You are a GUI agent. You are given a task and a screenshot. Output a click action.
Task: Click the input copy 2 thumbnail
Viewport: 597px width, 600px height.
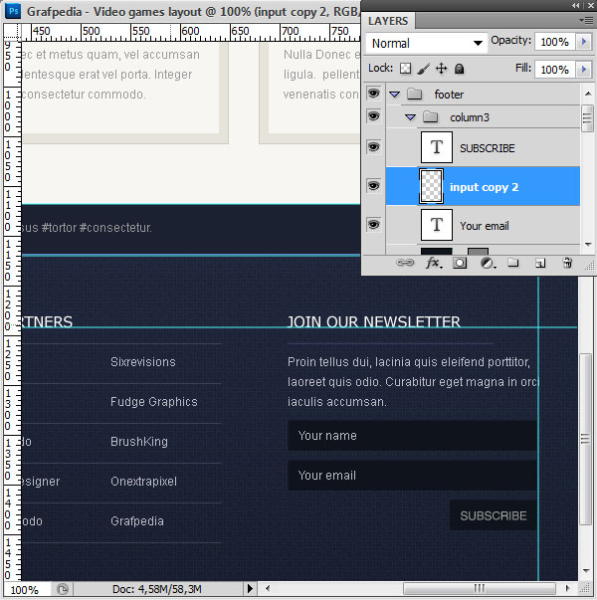431,186
